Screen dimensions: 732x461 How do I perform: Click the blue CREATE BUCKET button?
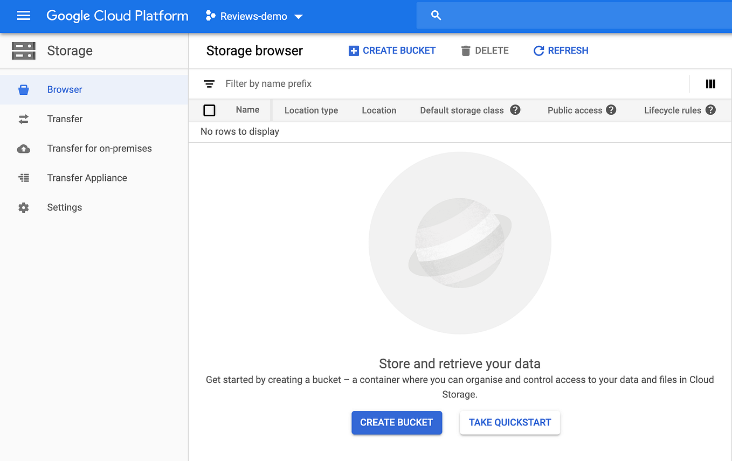(397, 423)
